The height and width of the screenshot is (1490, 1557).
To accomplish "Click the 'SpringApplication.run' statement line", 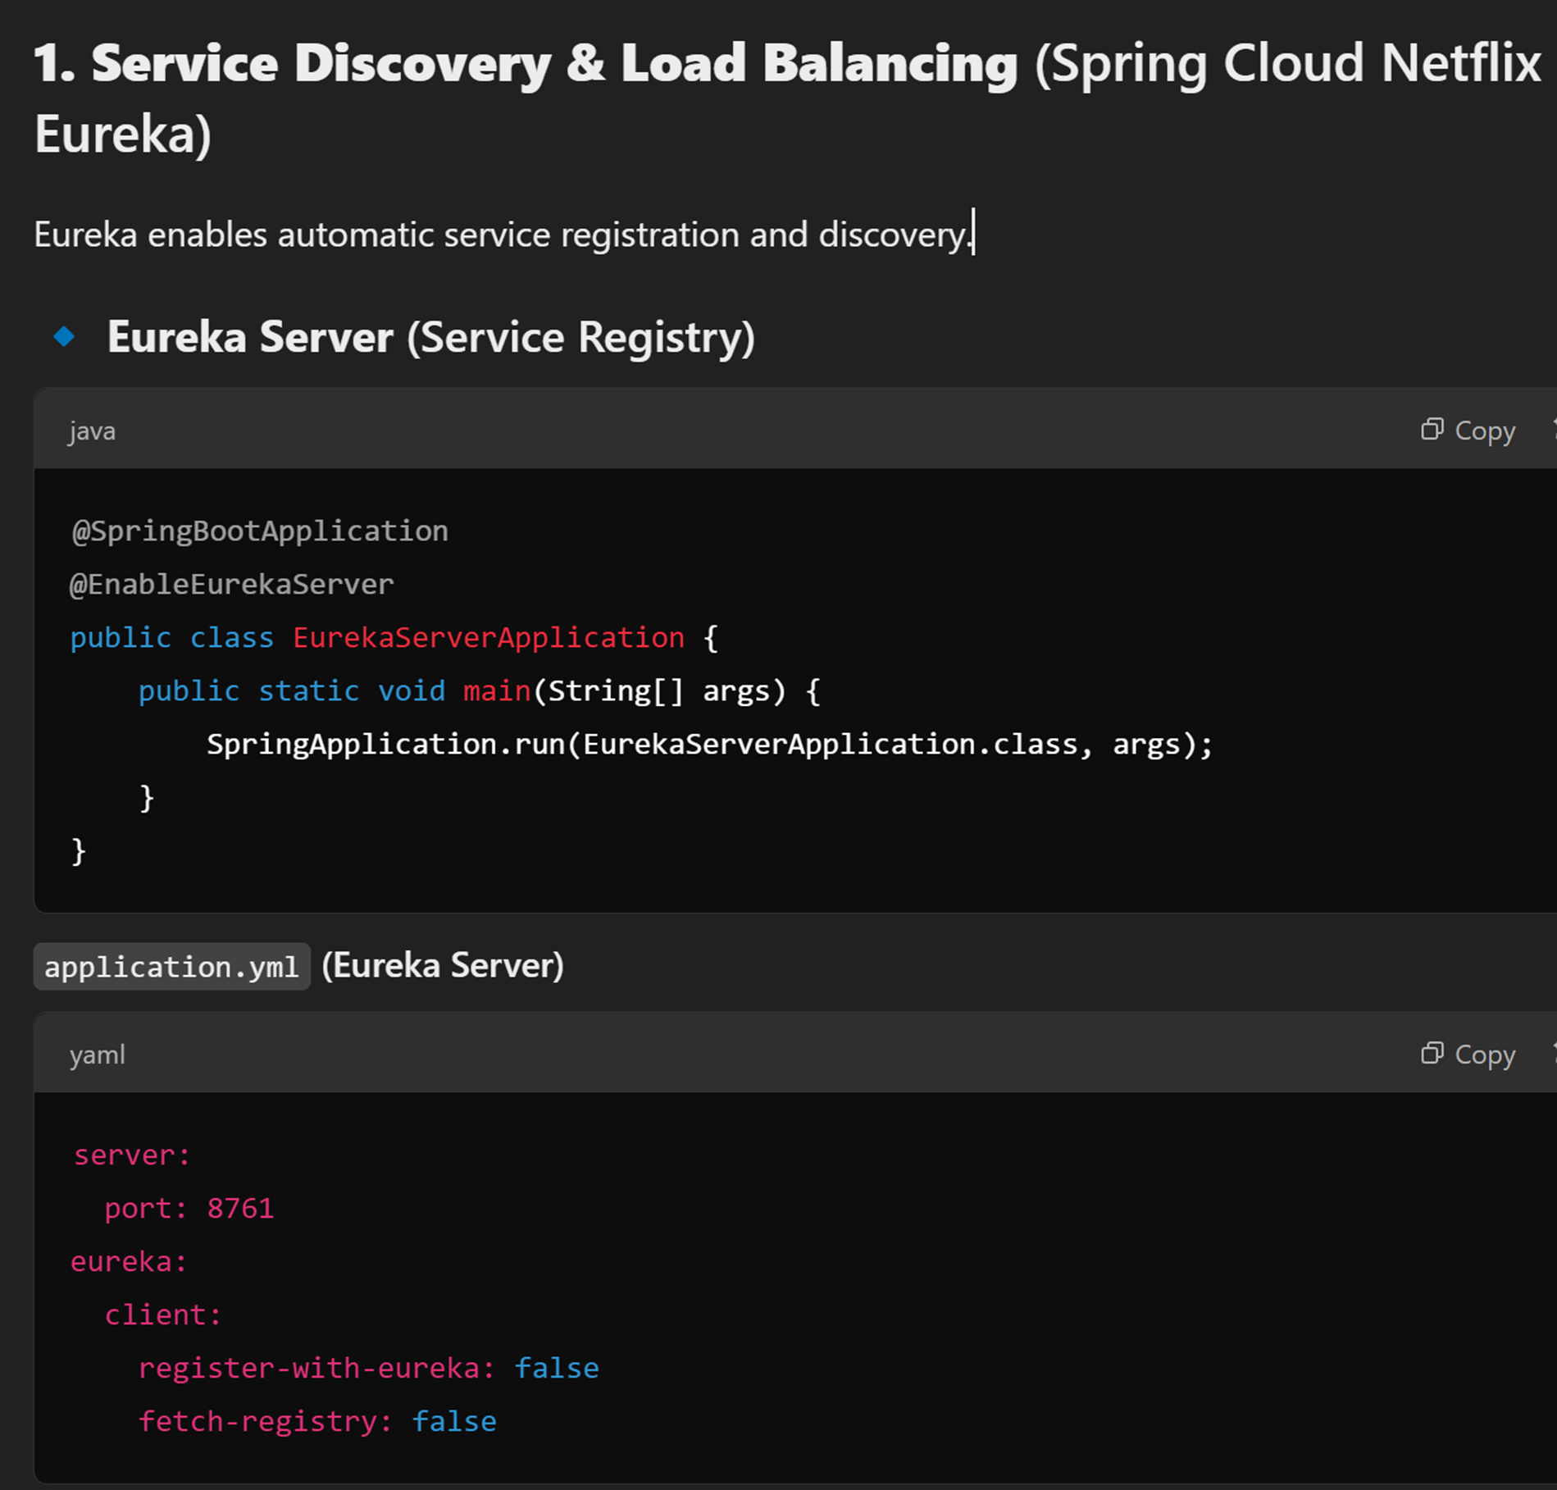I will (x=710, y=745).
